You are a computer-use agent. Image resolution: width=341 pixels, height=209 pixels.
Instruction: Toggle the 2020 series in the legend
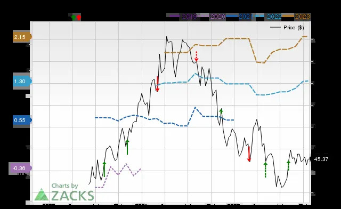[x=212, y=17]
